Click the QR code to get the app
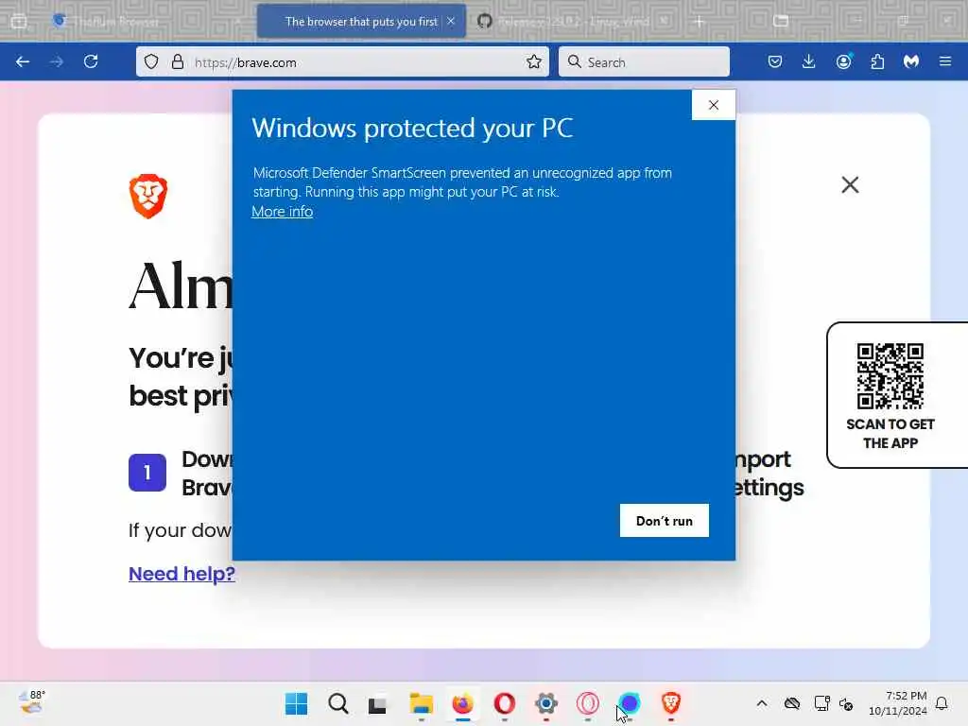 click(890, 376)
